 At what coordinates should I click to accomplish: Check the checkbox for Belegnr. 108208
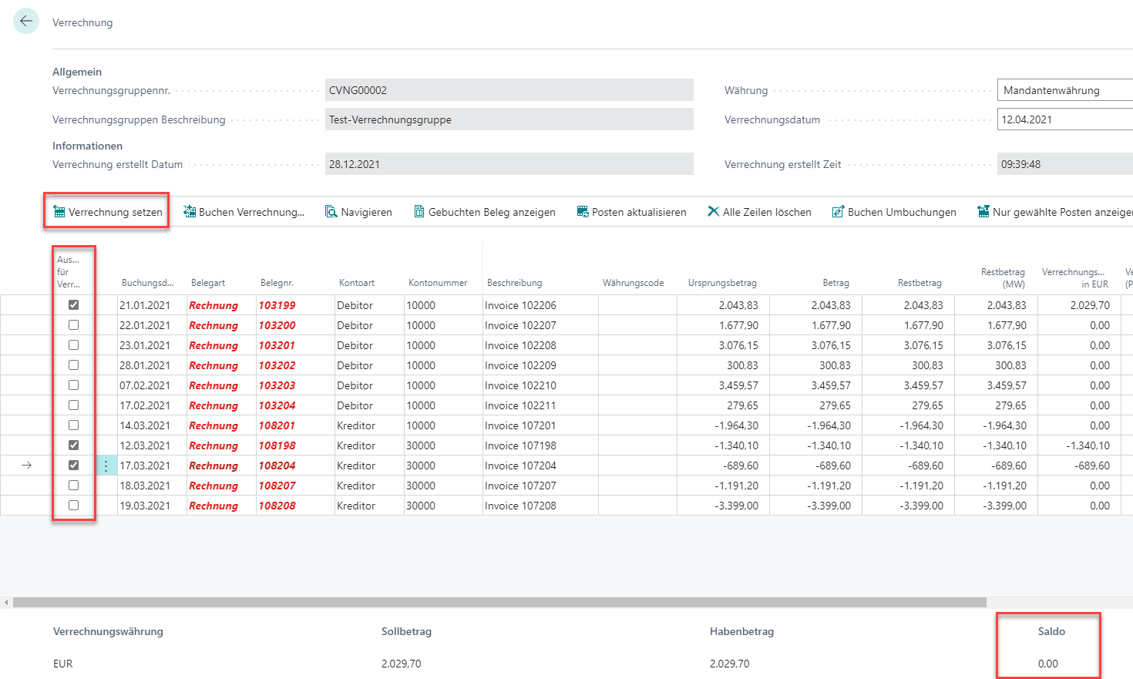pyautogui.click(x=74, y=506)
